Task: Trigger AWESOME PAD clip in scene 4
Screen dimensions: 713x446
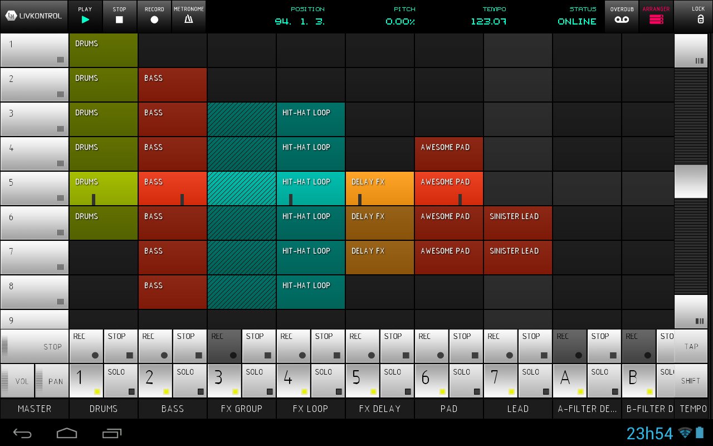Action: 449,154
